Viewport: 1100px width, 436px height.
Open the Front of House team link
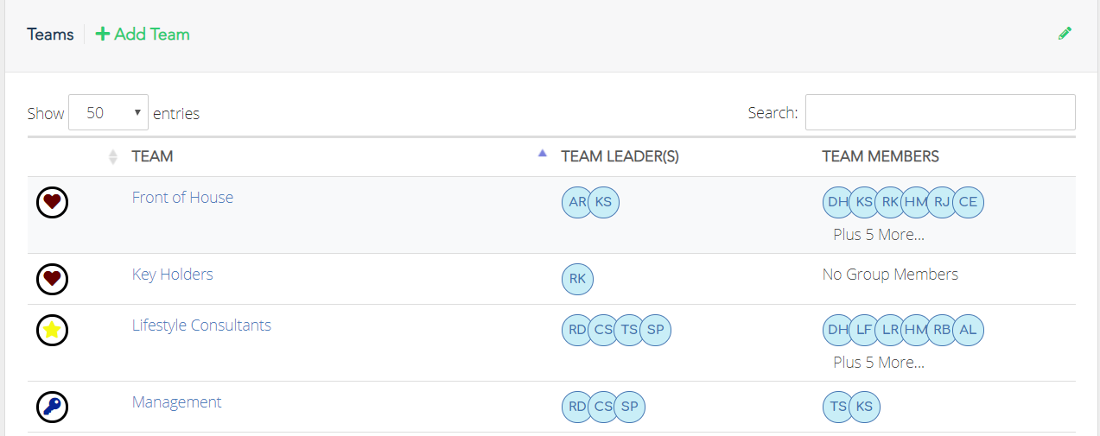pos(182,197)
